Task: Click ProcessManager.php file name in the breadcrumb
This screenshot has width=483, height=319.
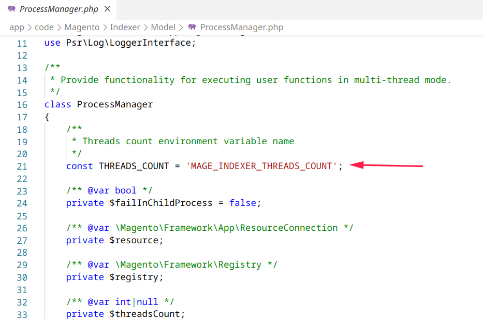Action: [241, 27]
